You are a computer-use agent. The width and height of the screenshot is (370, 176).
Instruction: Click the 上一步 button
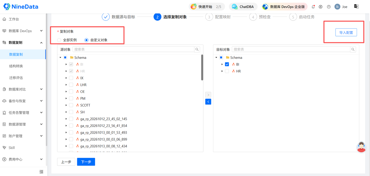pyautogui.click(x=66, y=162)
